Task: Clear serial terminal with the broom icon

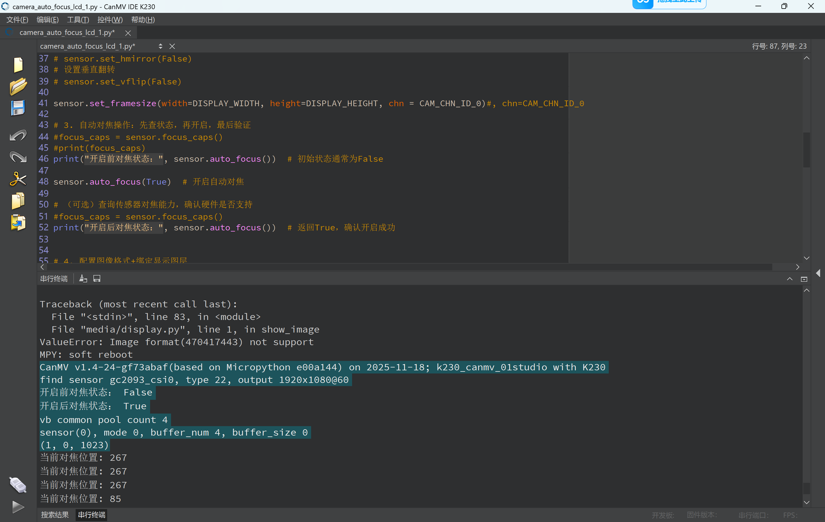Action: tap(83, 279)
